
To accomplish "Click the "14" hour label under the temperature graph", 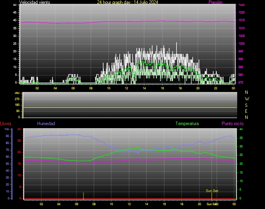I will (146, 204).
